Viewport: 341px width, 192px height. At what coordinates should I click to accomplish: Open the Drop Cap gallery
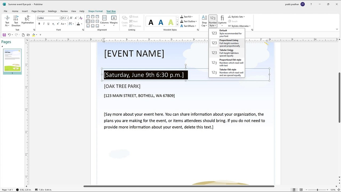[204, 21]
